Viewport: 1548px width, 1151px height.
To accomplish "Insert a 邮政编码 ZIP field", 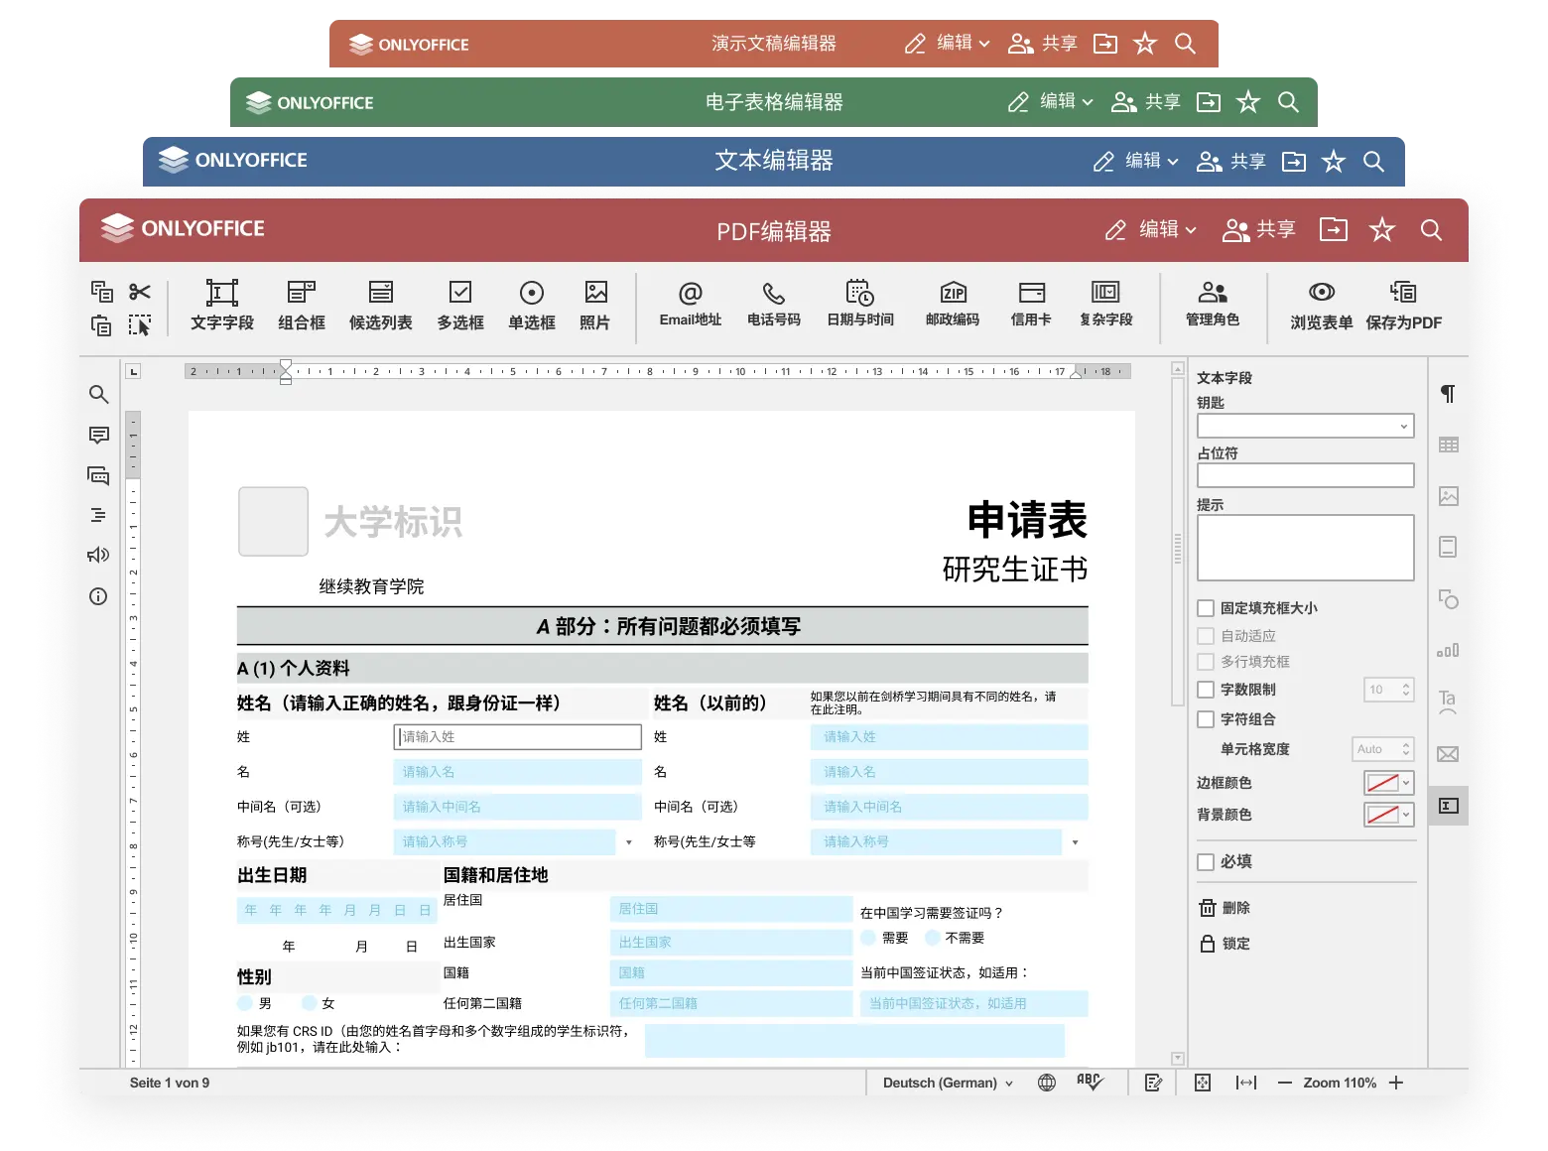I will click(953, 304).
